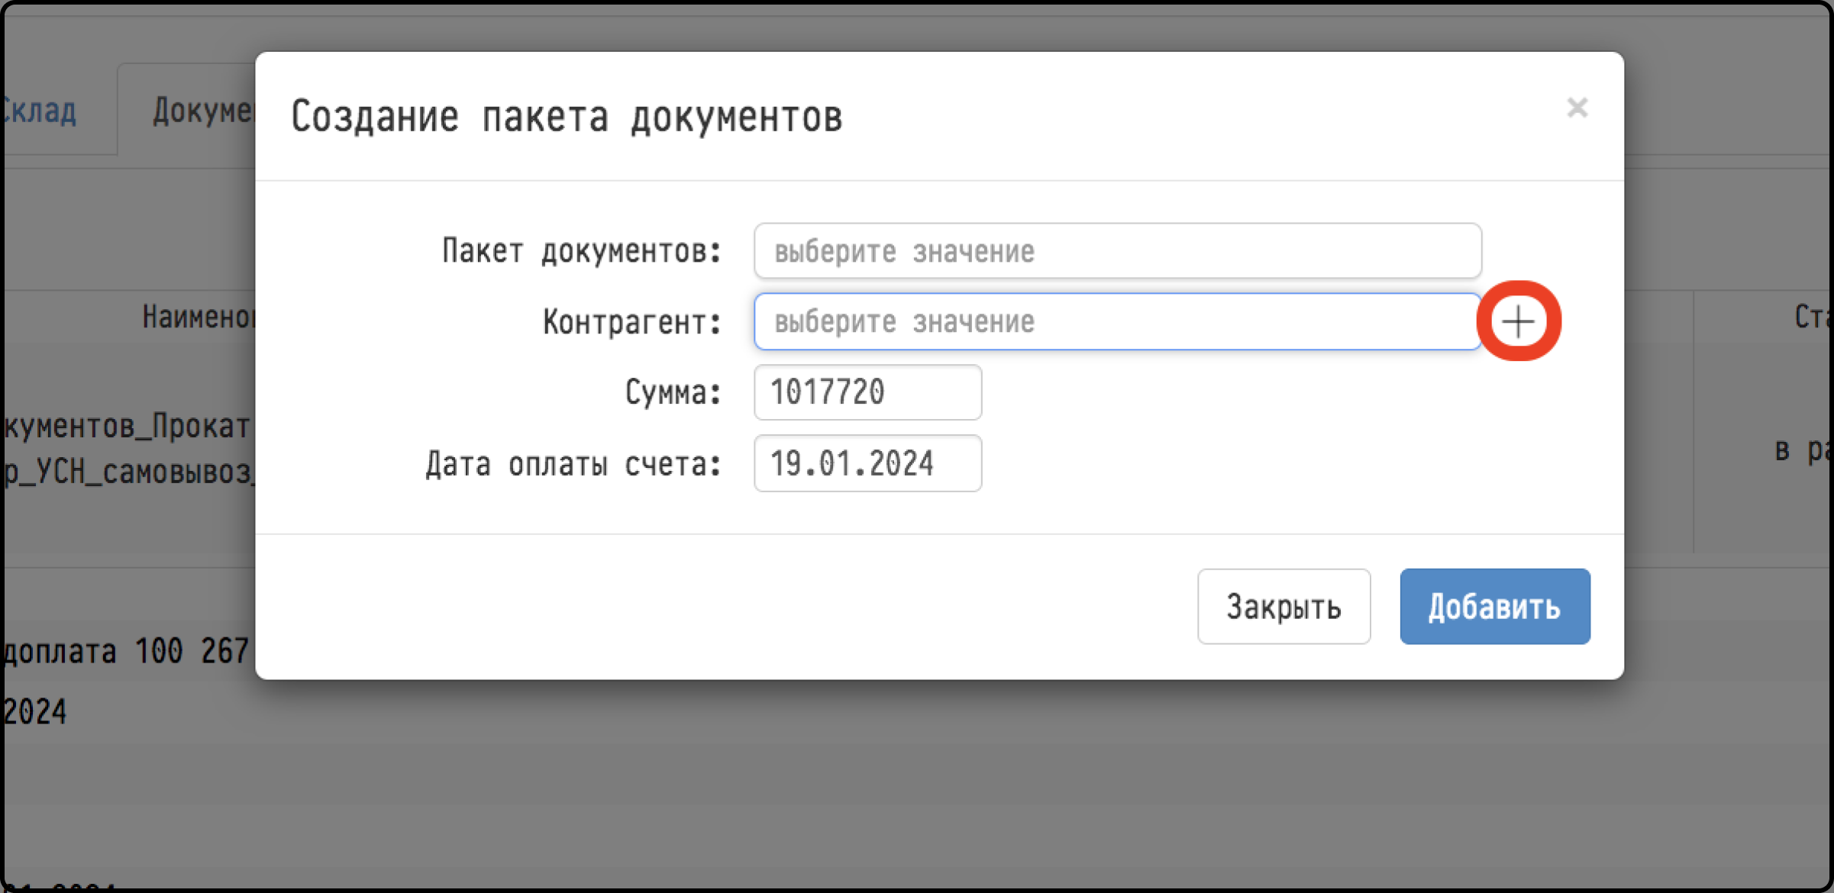
Task: Open the Контрагент value selector
Action: coord(1118,321)
